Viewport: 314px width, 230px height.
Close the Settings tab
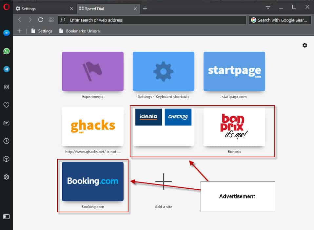71,9
